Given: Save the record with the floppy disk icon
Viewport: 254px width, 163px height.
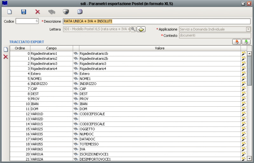Looking at the screenshot, I should (x=23, y=12).
